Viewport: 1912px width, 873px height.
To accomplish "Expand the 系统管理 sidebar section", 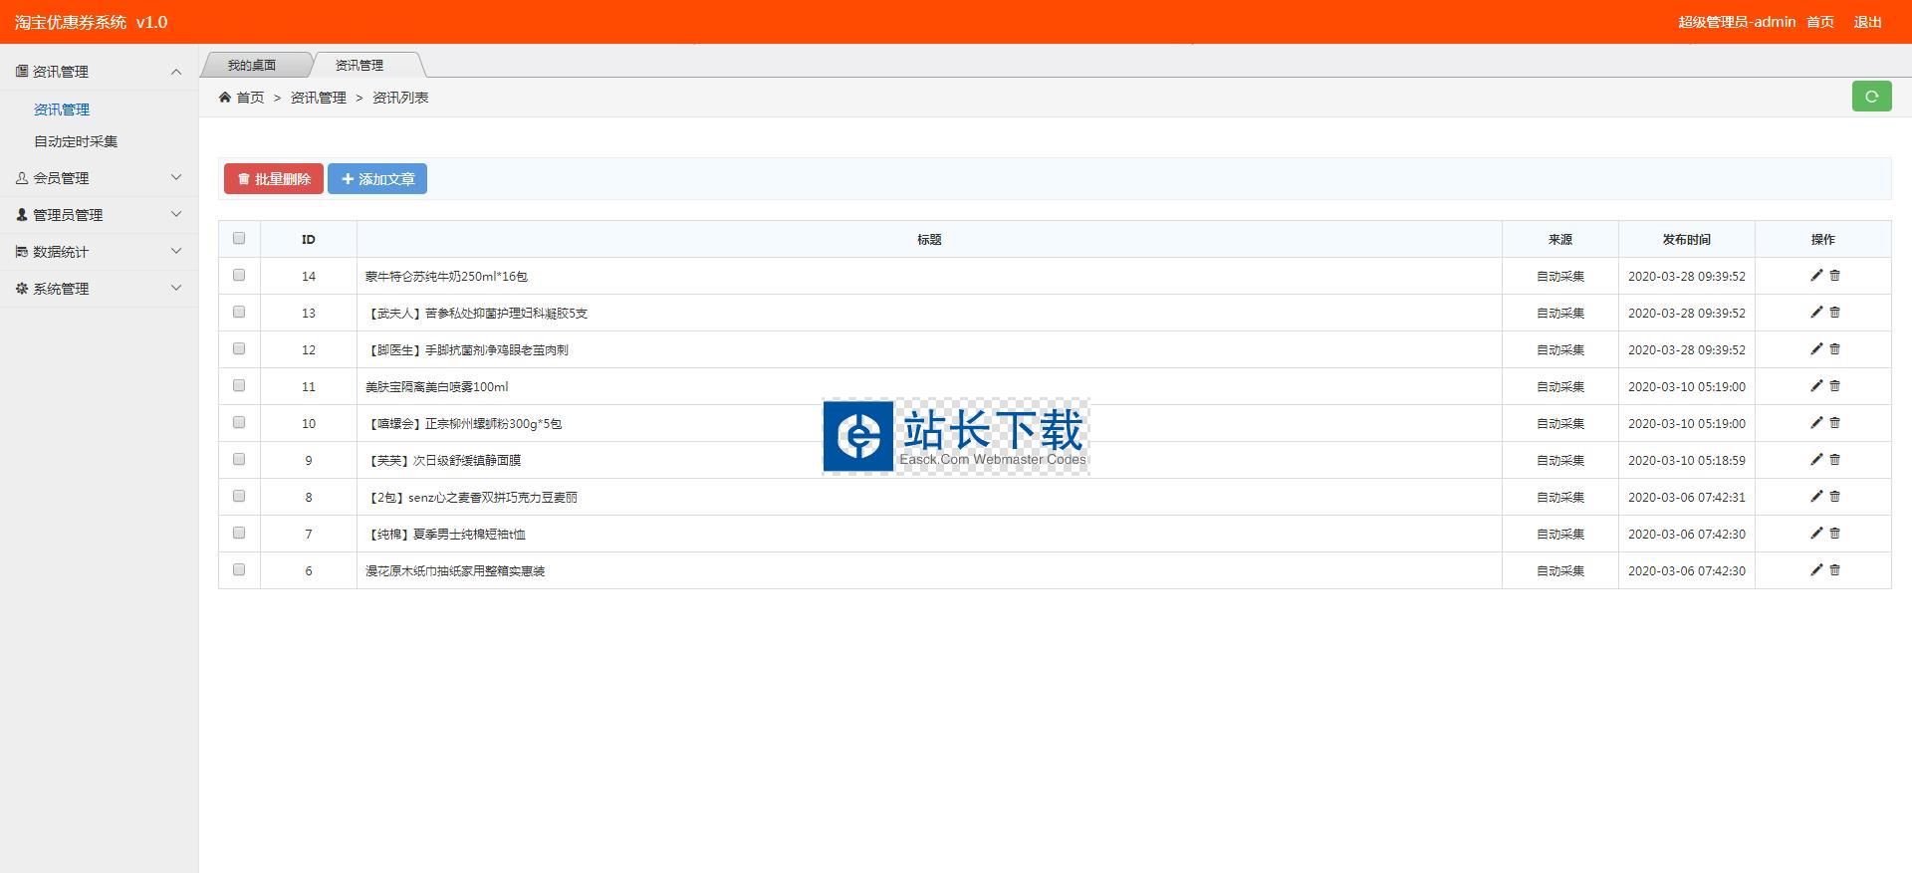I will pyautogui.click(x=99, y=289).
